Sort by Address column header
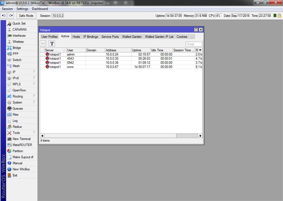The image size is (283, 201). coord(118,50)
